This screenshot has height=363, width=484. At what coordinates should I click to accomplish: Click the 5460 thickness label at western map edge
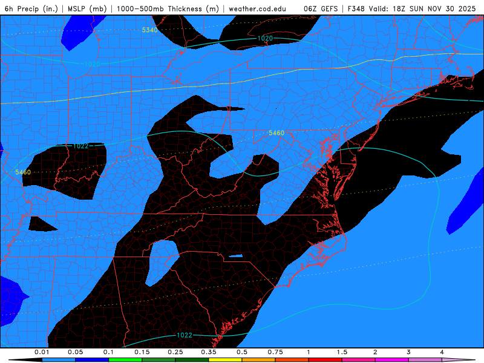[x=23, y=172]
